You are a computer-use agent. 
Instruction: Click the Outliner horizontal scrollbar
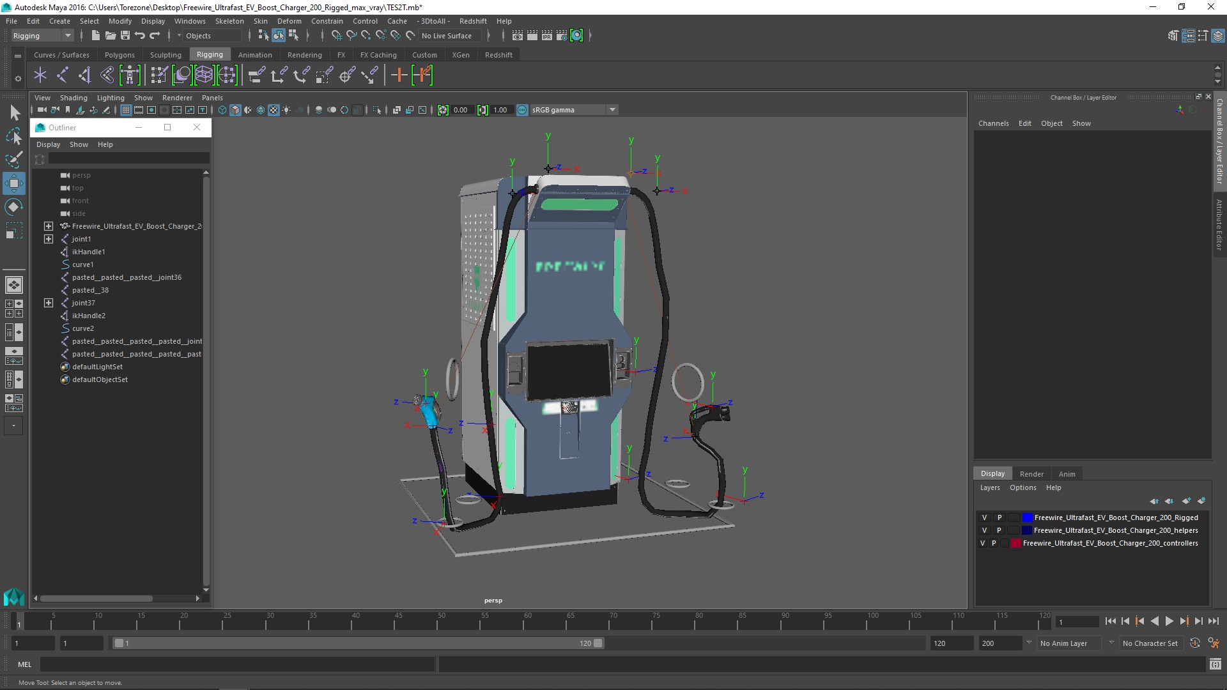pyautogui.click(x=96, y=599)
